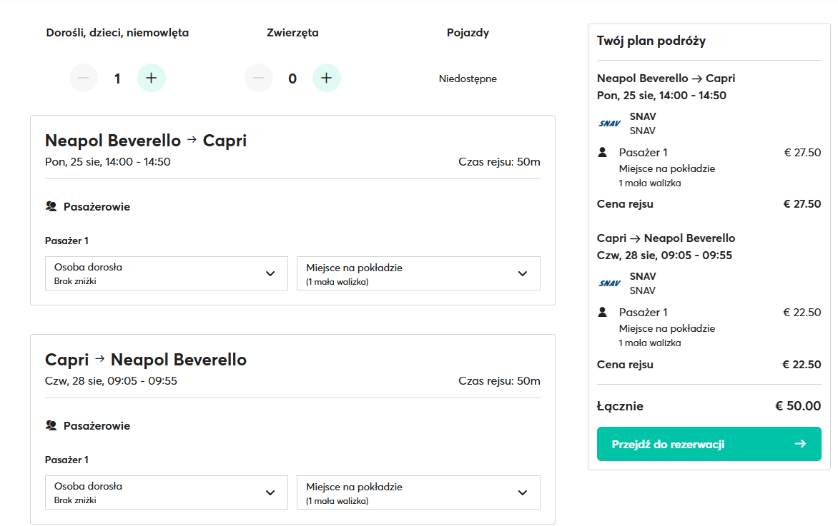Click SNAV logo for return Capri–Neapol trip
This screenshot has height=526, width=838.
click(609, 283)
